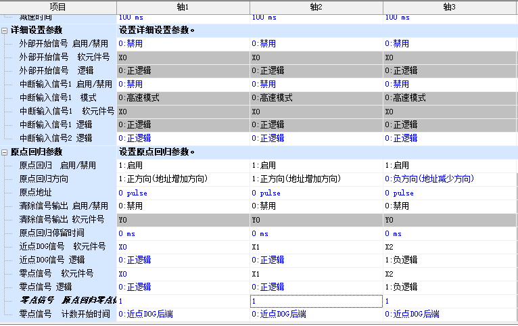Select 原点回归 启用/禁用 cell for 轴2
The image size is (518, 326).
pos(316,166)
